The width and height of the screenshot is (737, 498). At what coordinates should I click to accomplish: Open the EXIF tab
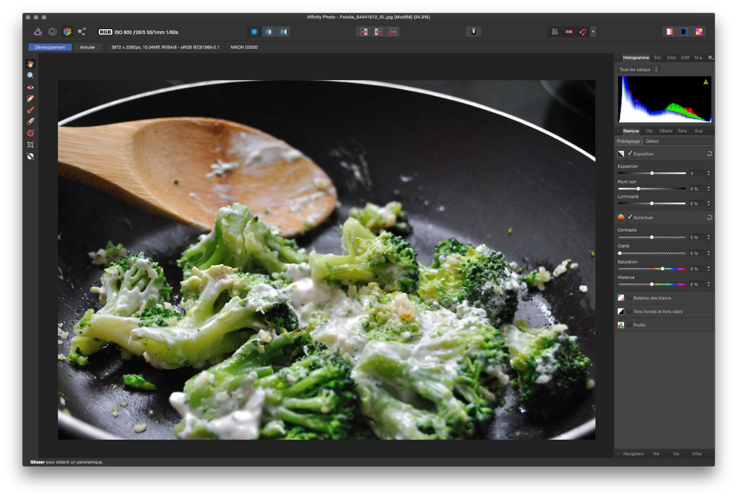[x=686, y=58]
